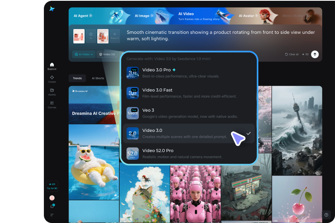This screenshot has width=335, height=223.
Task: Open the cherry blossom image
Action: [265, 119]
